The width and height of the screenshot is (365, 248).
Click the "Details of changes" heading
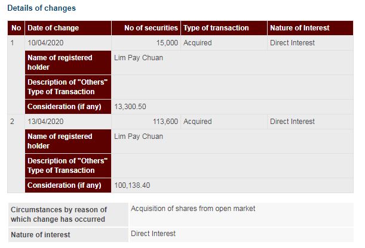point(41,8)
